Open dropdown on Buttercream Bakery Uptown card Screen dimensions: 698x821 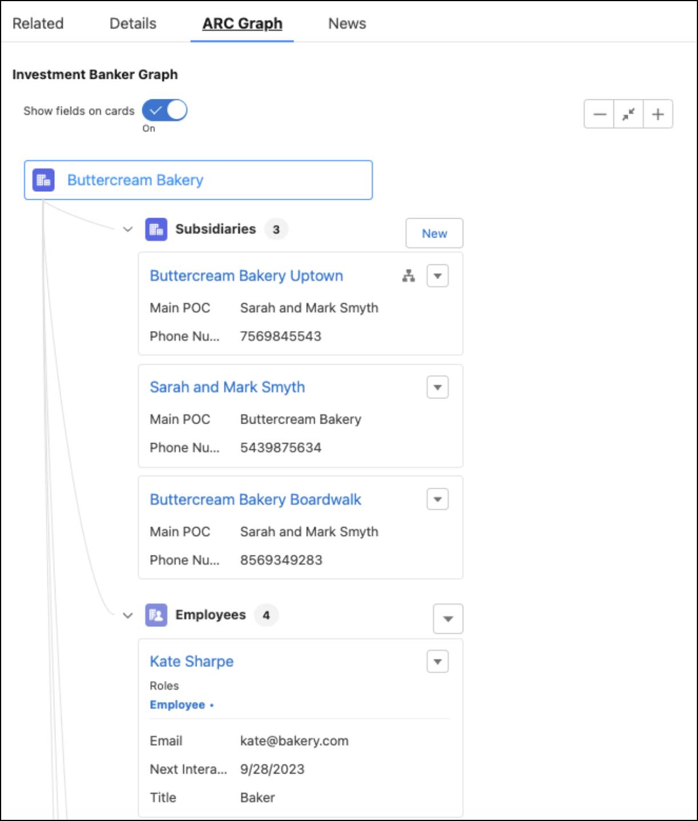[438, 276]
